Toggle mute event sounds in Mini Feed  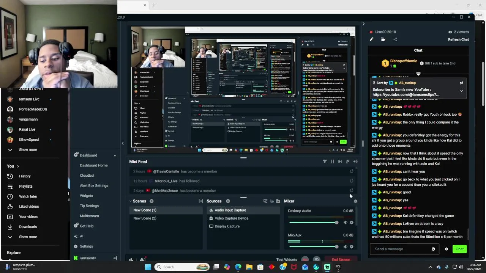347,162
